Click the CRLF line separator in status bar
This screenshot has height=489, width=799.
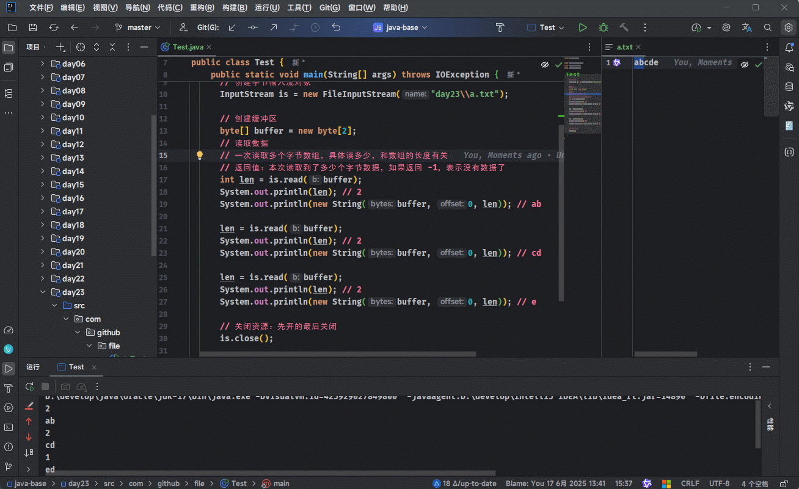[x=690, y=484]
